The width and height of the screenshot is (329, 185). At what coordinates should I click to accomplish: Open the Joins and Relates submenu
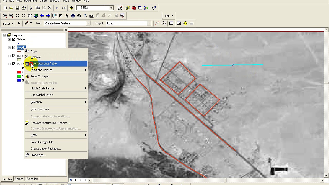[x=56, y=70]
